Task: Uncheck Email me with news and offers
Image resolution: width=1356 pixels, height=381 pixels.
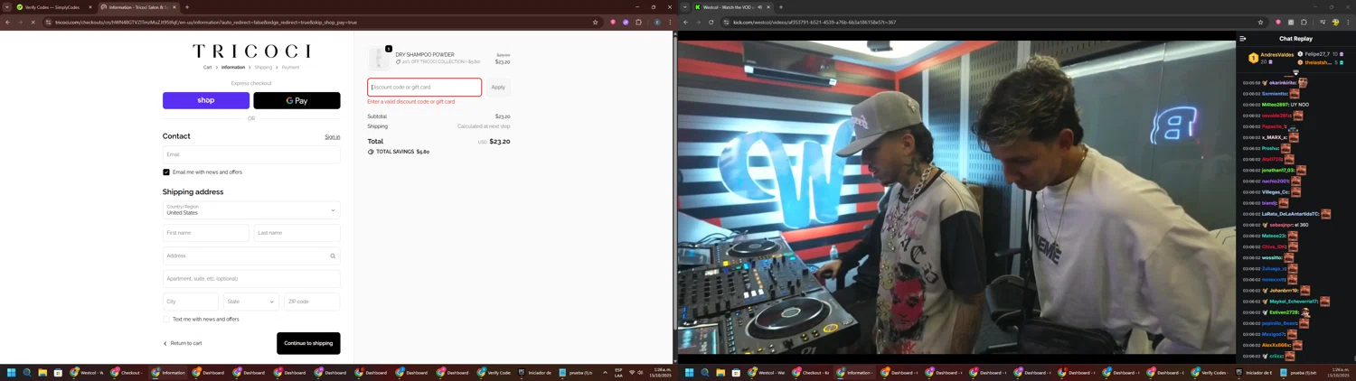Action: coord(166,172)
